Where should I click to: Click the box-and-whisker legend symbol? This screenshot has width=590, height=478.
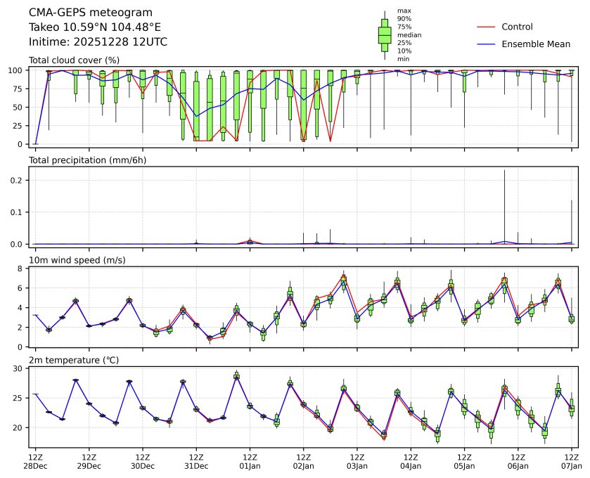[x=385, y=35]
